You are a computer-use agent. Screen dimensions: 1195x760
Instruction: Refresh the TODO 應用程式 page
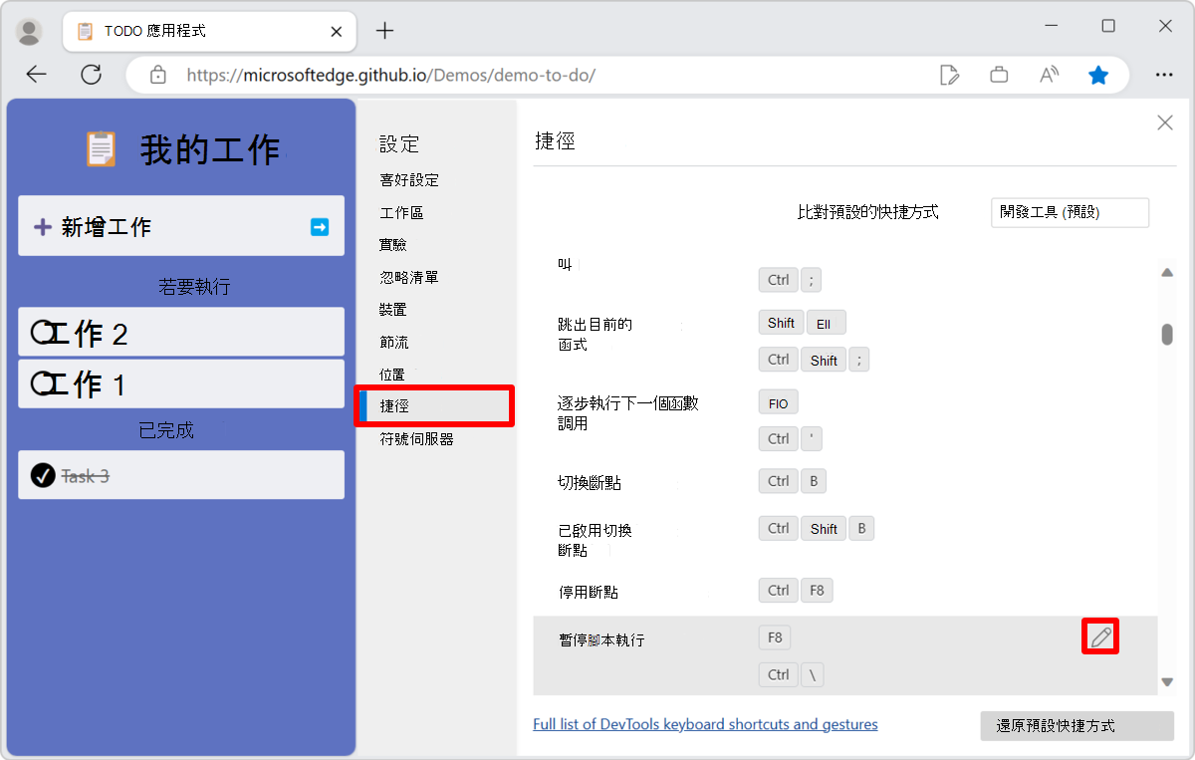click(91, 74)
